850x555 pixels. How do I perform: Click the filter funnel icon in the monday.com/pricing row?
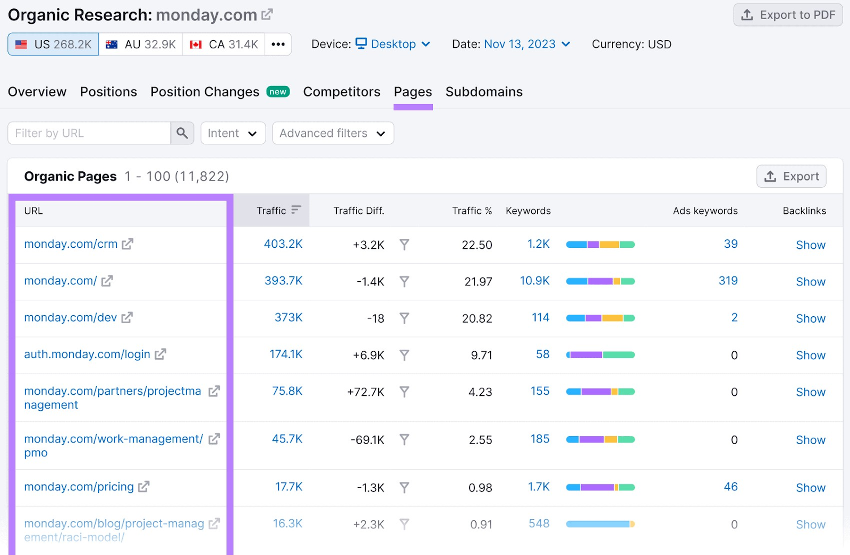[x=404, y=487]
